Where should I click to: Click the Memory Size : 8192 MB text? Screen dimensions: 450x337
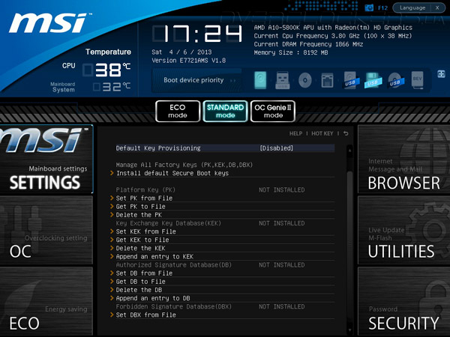tap(291, 52)
